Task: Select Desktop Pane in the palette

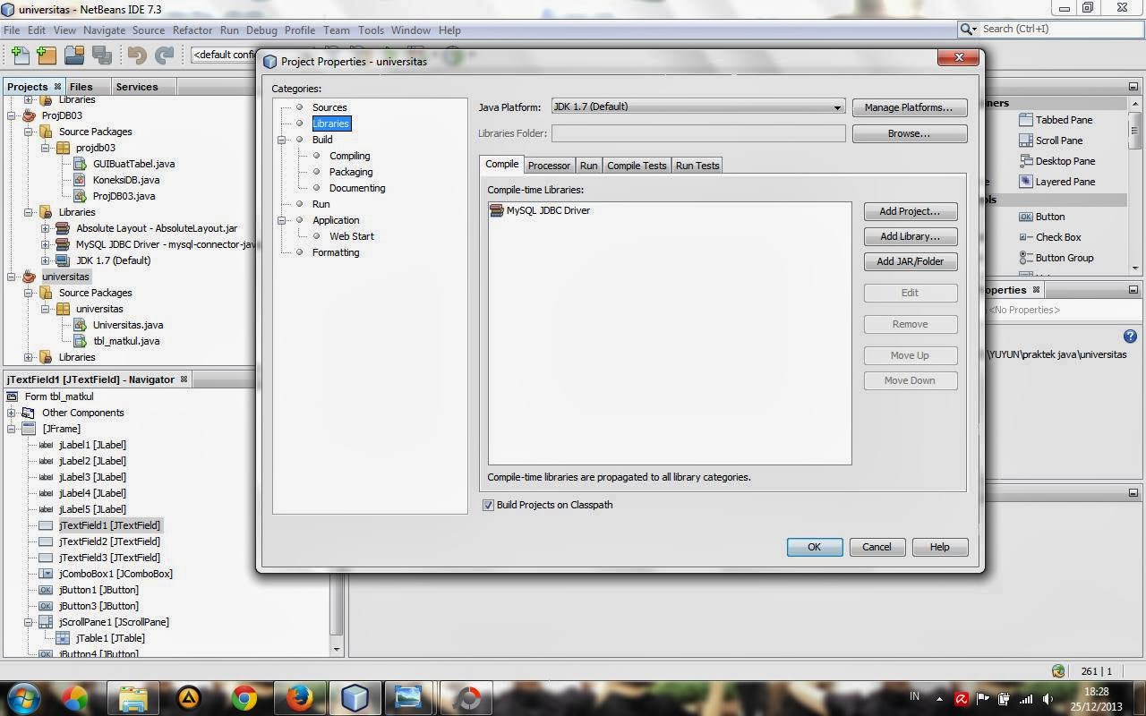Action: pyautogui.click(x=1065, y=160)
